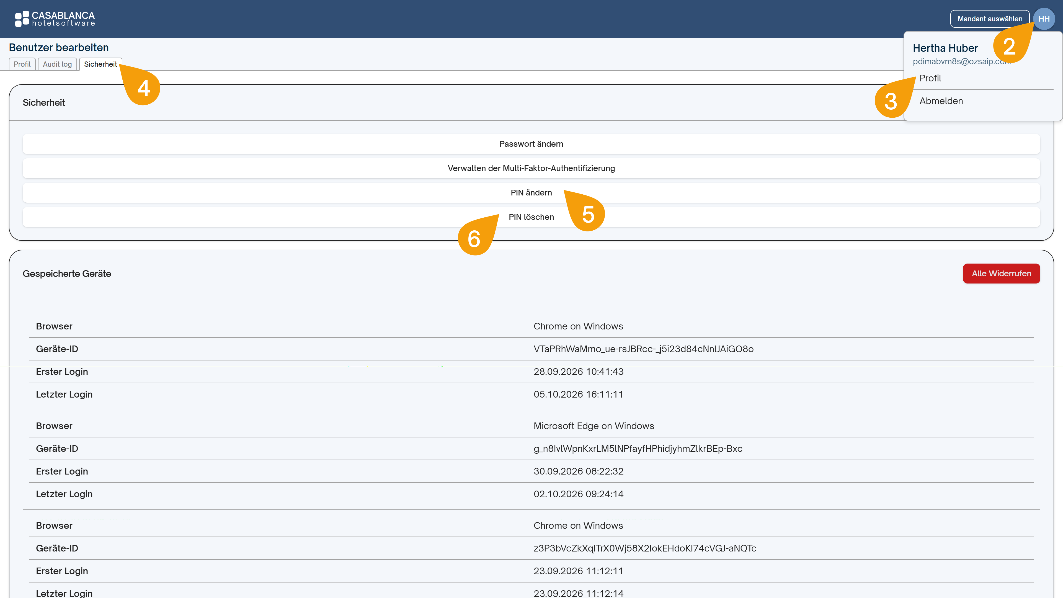Screen dimensions: 1063x598
Task: Click the Benutzer bearbeiten page title
Action: tap(59, 47)
